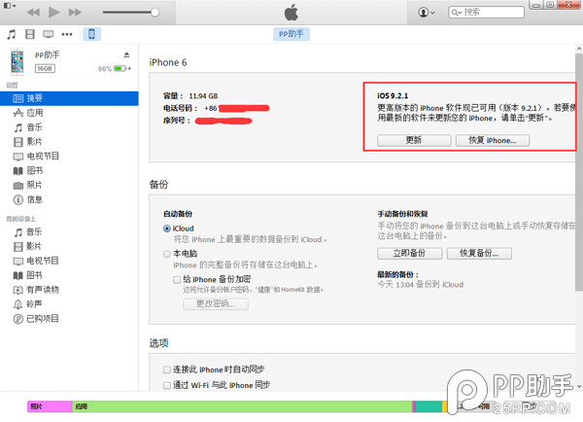Viewport: 583px width, 422px height.
Task: Go back to previous track
Action: pyautogui.click(x=33, y=13)
